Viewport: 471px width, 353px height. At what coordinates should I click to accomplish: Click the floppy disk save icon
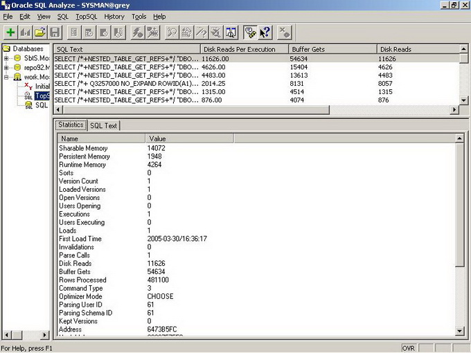tap(55, 33)
